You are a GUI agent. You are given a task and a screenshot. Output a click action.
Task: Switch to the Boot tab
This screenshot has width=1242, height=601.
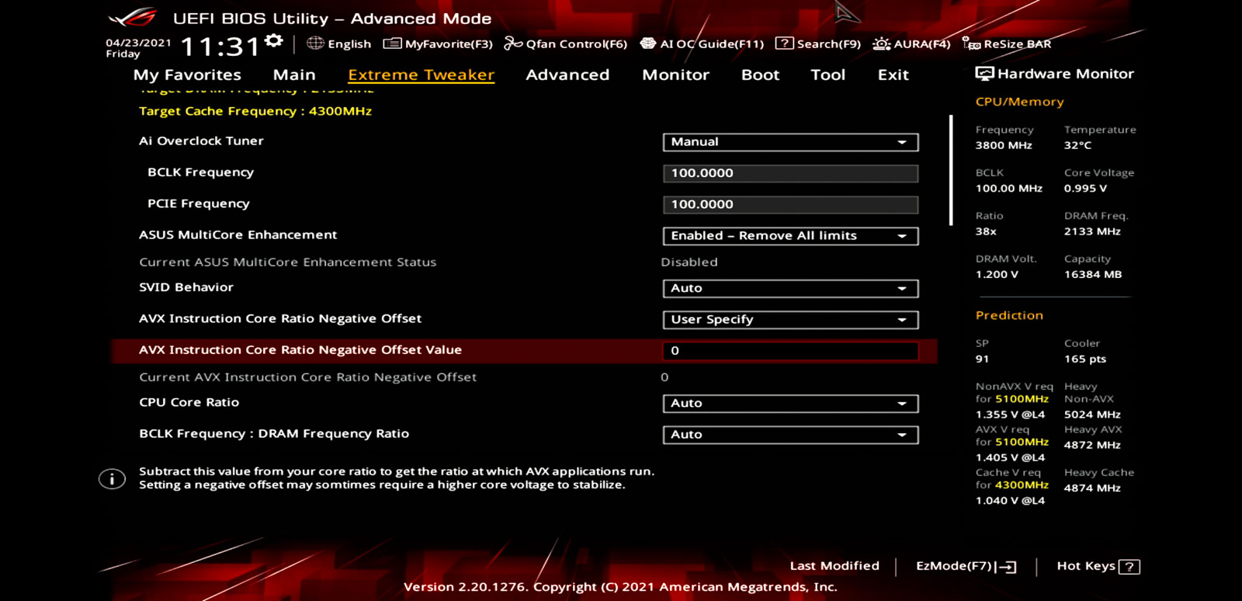pos(760,75)
